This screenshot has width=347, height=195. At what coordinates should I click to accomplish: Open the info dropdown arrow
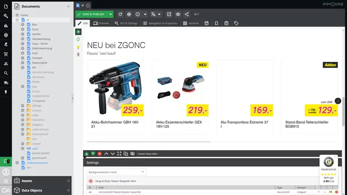click(x=145, y=14)
